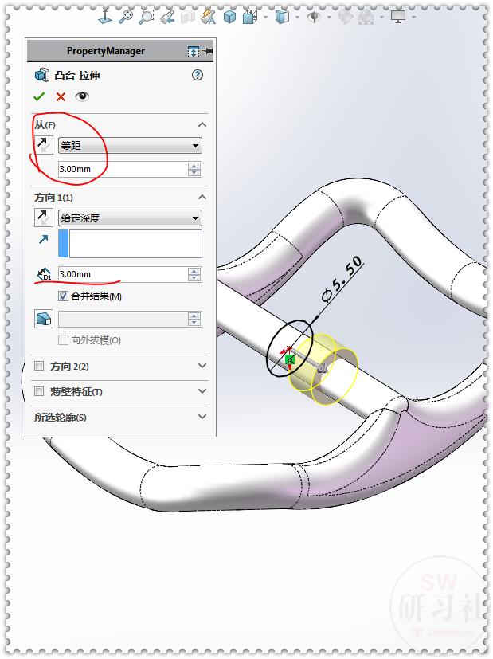
Task: Click Zoom to Fit magnifier icon
Action: click(x=126, y=17)
